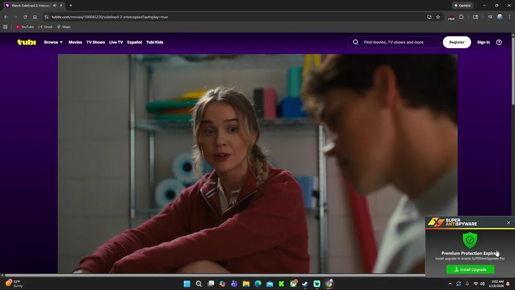Screen dimensions: 515x290
Task: Click the search magnifier icon on Tubi
Action: (356, 42)
